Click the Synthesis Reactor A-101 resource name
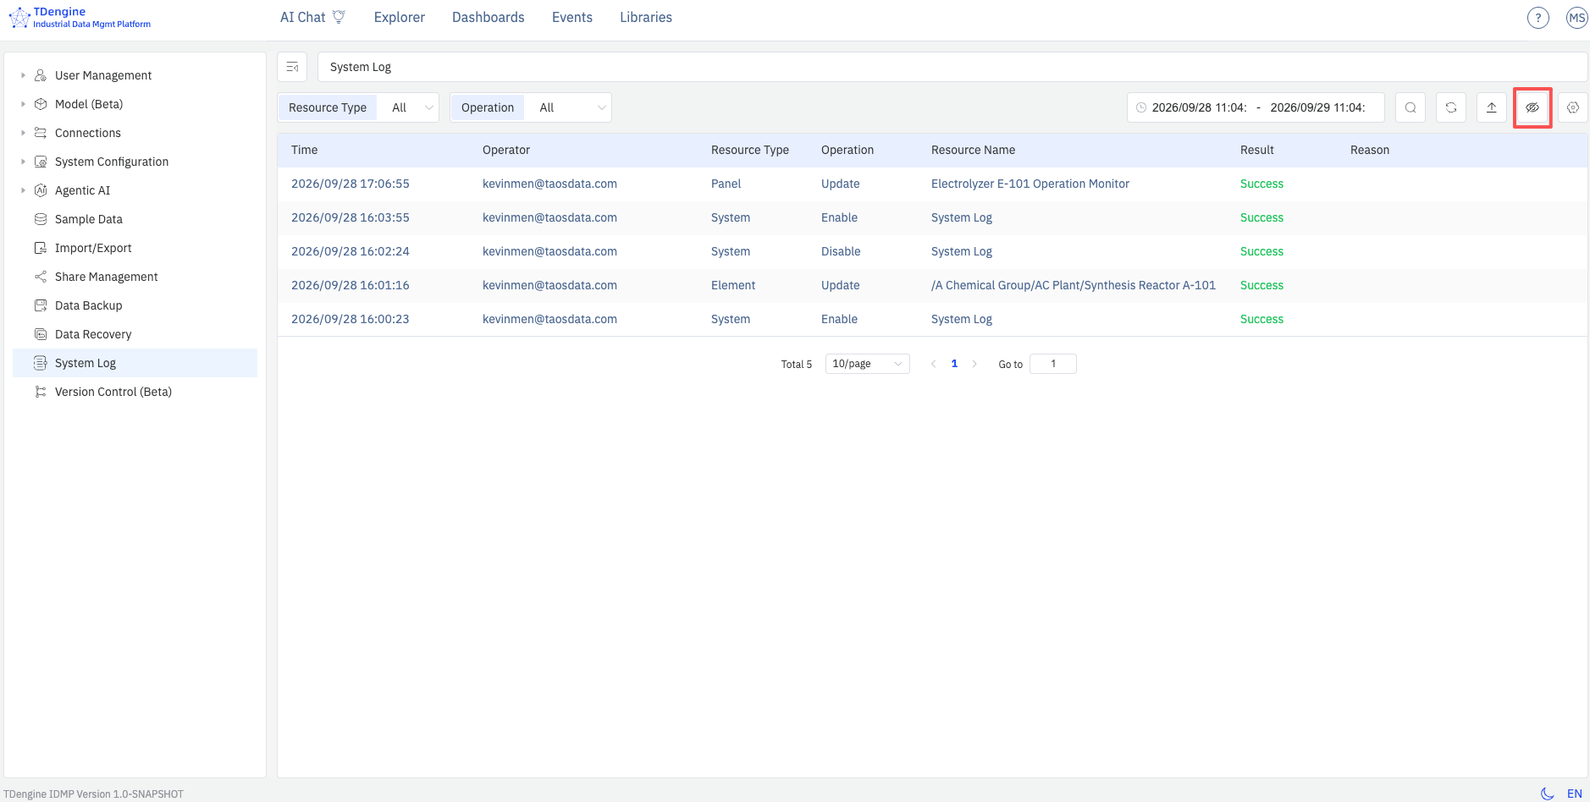1590x802 pixels. point(1074,285)
